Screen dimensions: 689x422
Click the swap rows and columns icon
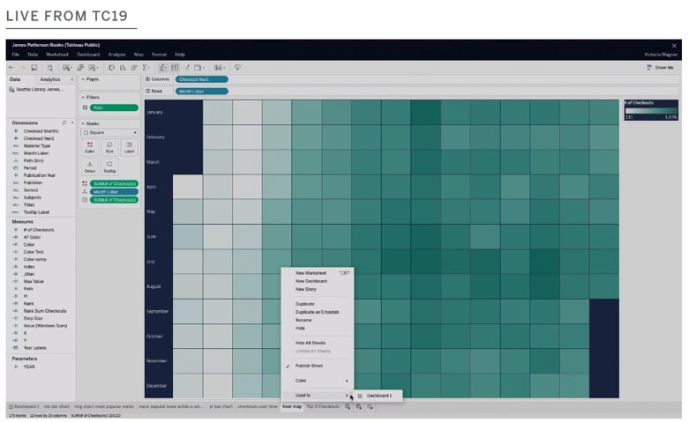pos(111,68)
